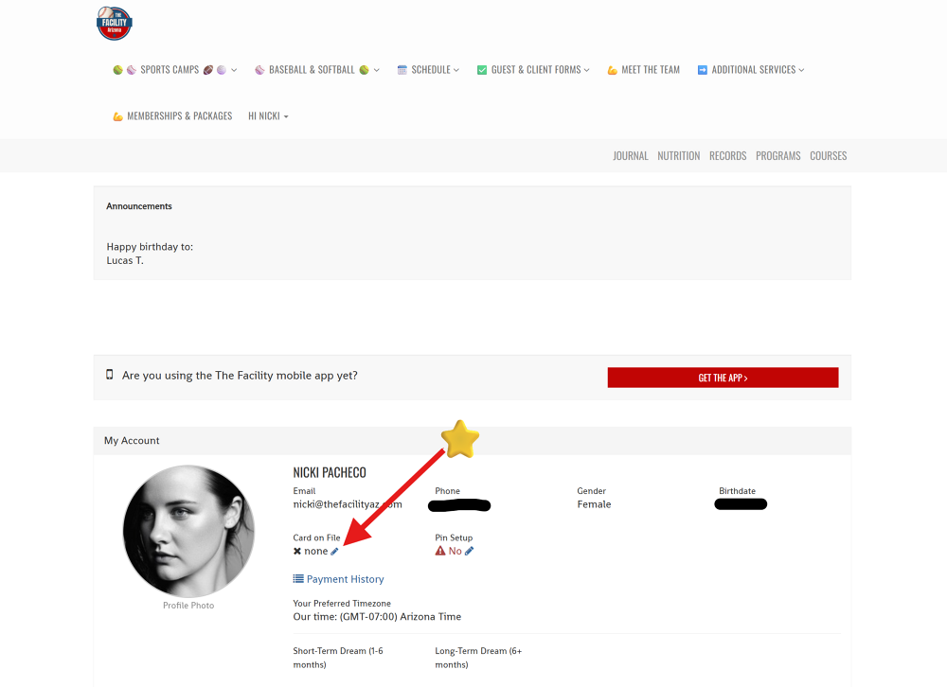Click the X icon beside none
947x687 pixels.
(297, 551)
